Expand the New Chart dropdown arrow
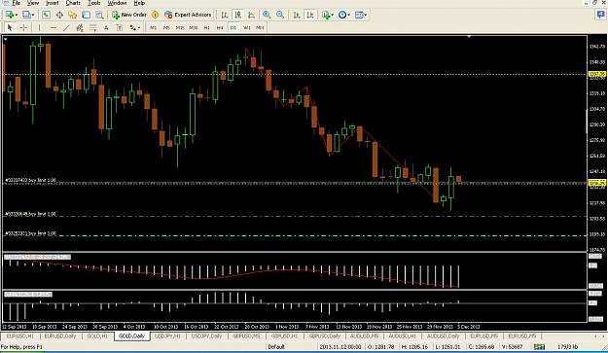This screenshot has height=353, width=608. tap(17, 16)
